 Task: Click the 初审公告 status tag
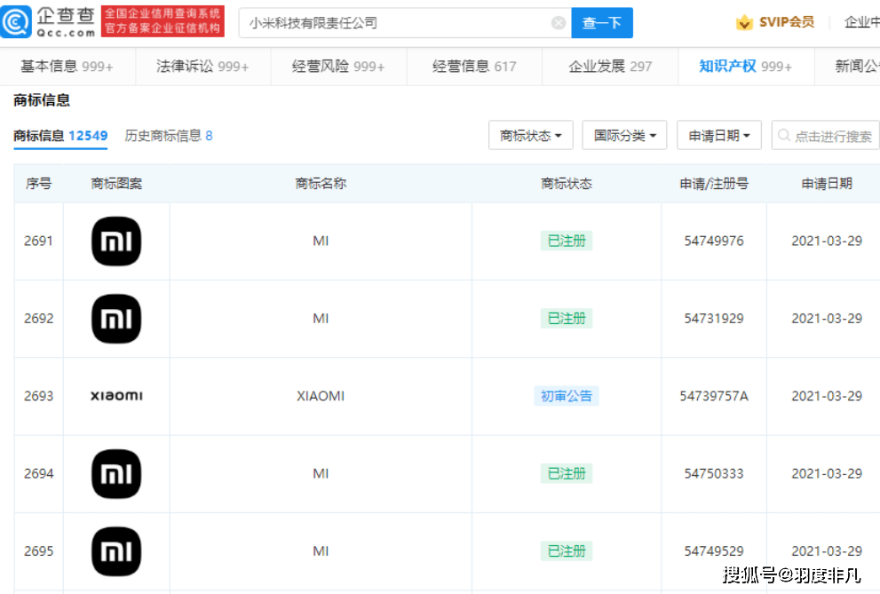(x=566, y=396)
